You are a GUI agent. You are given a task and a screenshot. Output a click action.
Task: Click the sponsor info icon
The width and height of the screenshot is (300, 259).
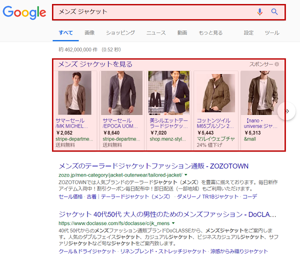point(276,64)
